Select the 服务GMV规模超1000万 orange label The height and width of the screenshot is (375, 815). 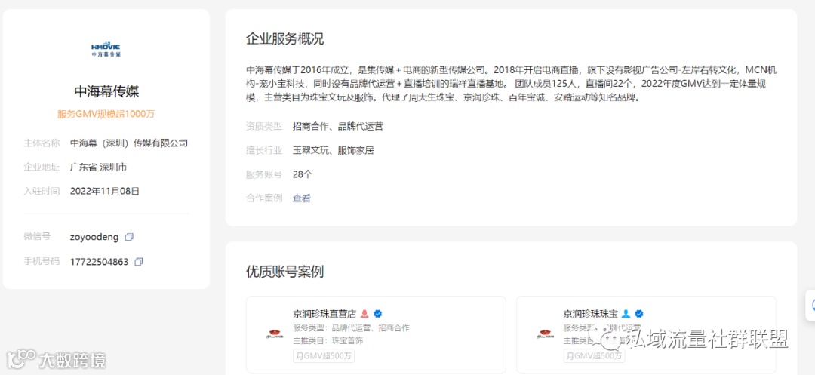106,114
